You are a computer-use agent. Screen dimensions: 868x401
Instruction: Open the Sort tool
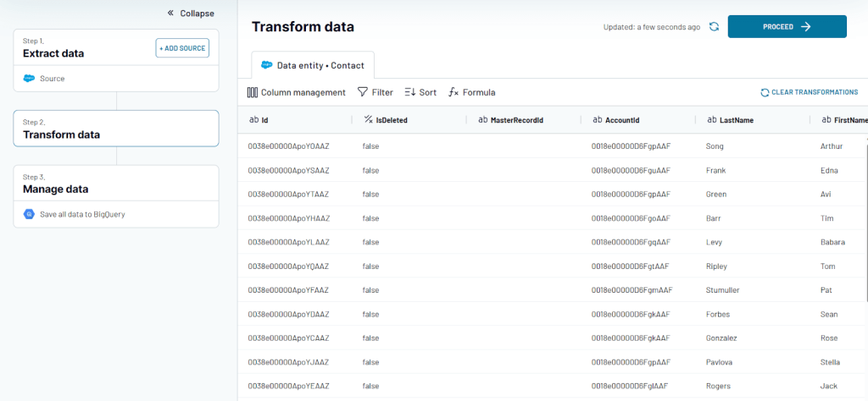pyautogui.click(x=420, y=92)
